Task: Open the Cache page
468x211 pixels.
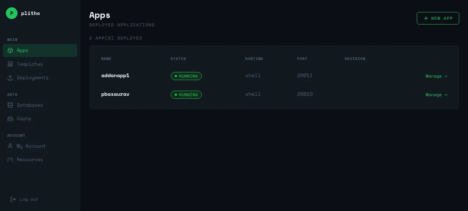Action: pos(40,118)
